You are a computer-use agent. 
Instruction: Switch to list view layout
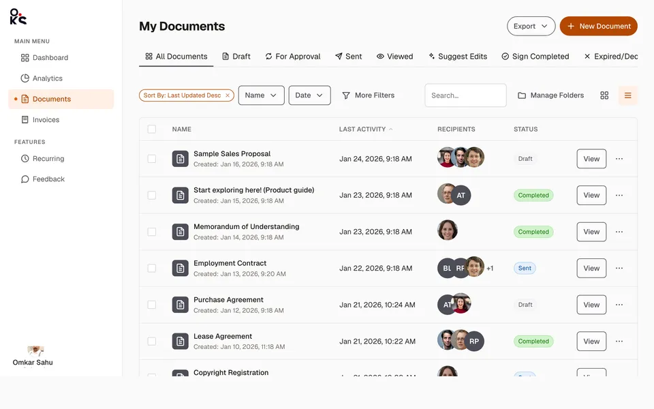coord(627,95)
